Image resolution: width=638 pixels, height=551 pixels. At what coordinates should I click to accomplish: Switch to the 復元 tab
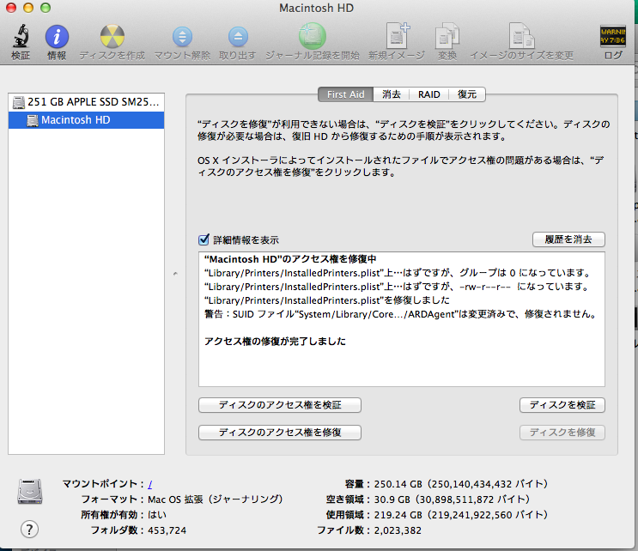(467, 94)
